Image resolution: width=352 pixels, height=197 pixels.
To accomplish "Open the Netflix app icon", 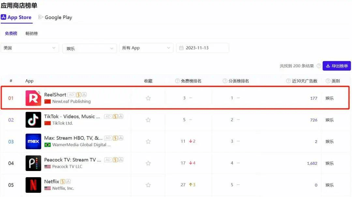I will 33,185.
